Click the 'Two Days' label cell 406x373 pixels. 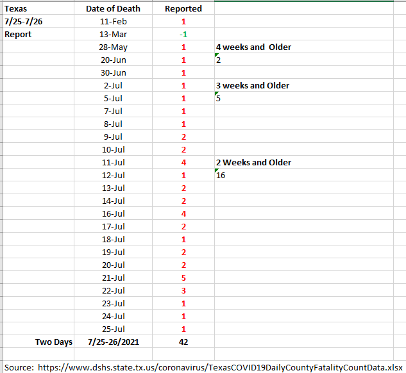(x=38, y=342)
